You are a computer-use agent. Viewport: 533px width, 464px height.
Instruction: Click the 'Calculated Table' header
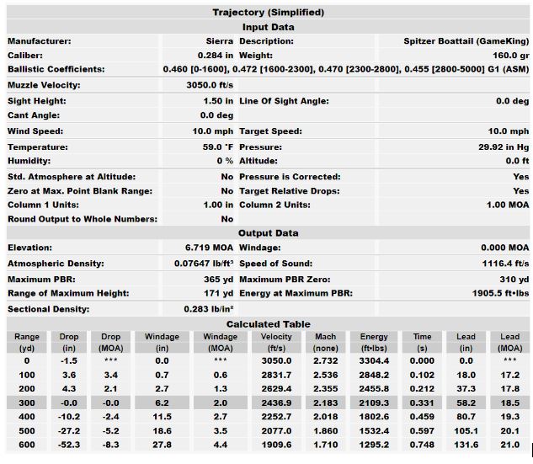(x=269, y=324)
